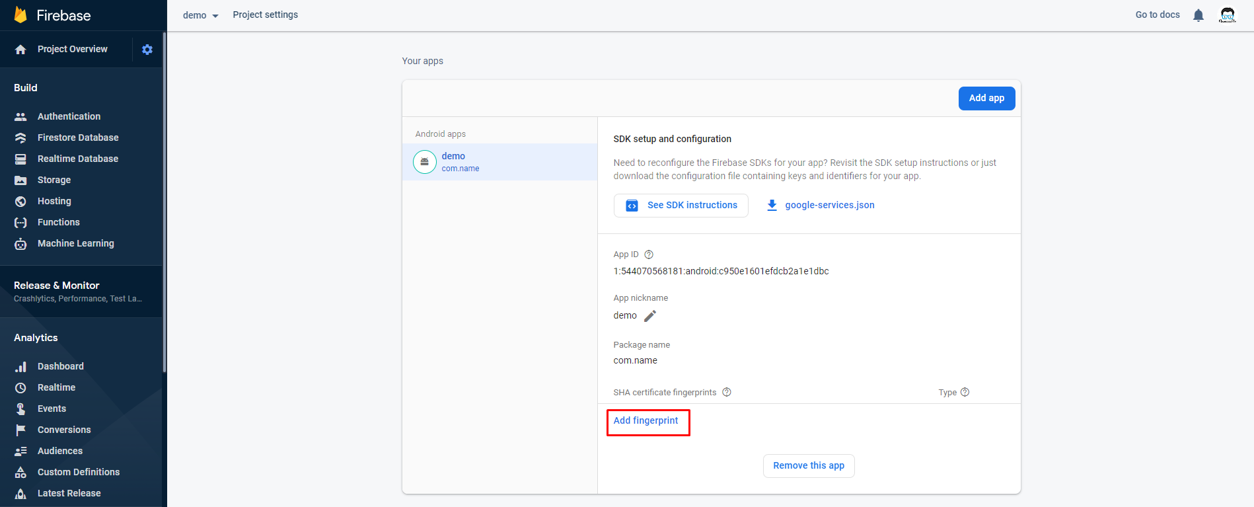Screen dimensions: 1254x507
Task: Click the Add app button
Action: pyautogui.click(x=986, y=98)
